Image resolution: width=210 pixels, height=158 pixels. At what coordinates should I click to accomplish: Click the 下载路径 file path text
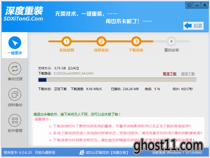click(x=73, y=73)
